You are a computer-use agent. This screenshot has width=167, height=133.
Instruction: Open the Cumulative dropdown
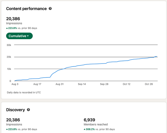pos(19,36)
